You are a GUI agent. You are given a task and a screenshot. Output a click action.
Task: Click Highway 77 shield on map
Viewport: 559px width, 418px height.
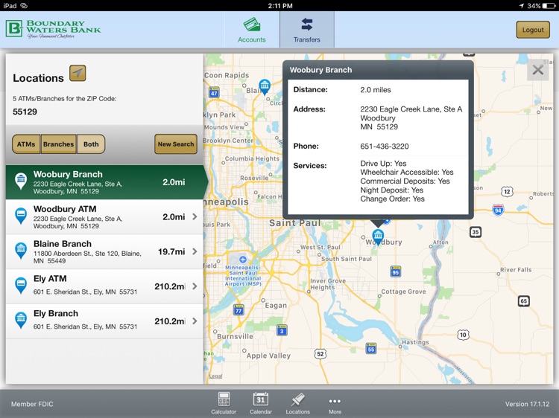click(239, 309)
